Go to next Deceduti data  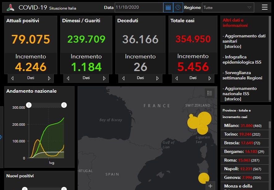pyautogui.click(x=157, y=78)
